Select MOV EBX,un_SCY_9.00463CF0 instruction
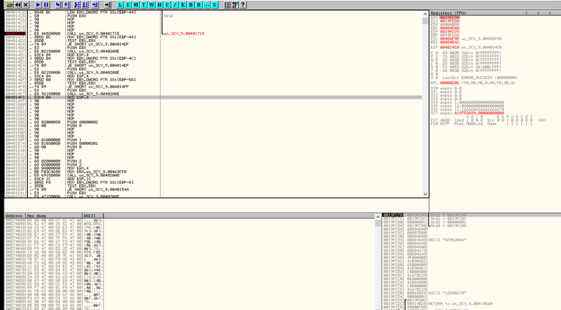 pos(96,171)
